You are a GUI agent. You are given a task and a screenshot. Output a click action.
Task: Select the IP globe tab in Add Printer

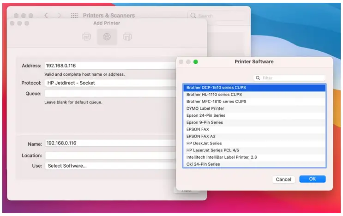[107, 37]
